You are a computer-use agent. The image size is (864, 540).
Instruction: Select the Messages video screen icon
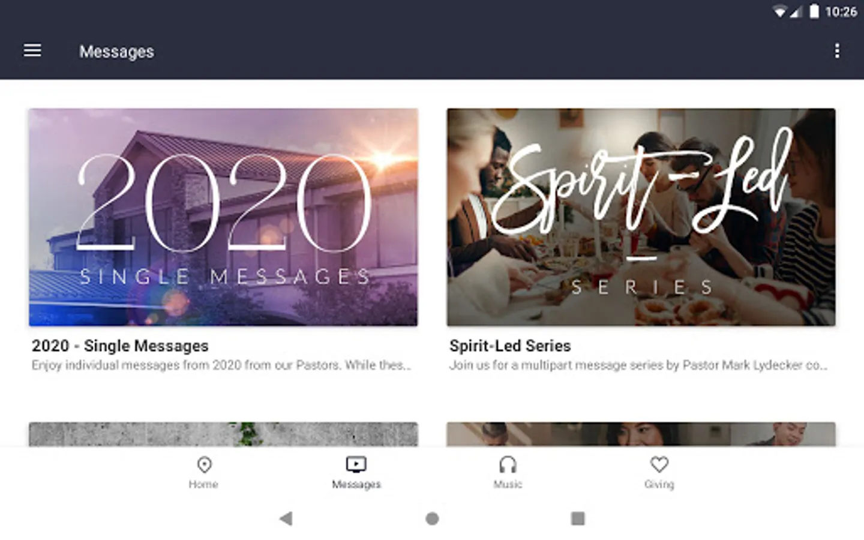(356, 464)
